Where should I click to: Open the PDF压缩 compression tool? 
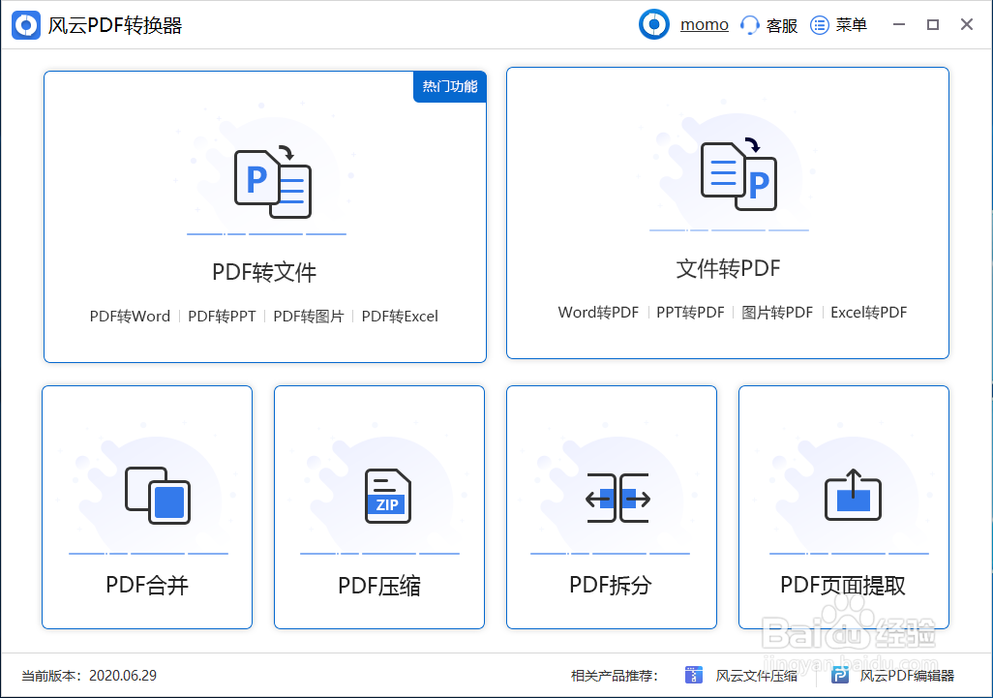[378, 506]
